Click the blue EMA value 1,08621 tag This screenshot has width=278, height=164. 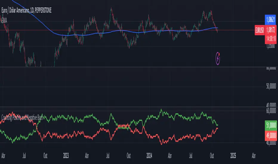click(x=270, y=20)
